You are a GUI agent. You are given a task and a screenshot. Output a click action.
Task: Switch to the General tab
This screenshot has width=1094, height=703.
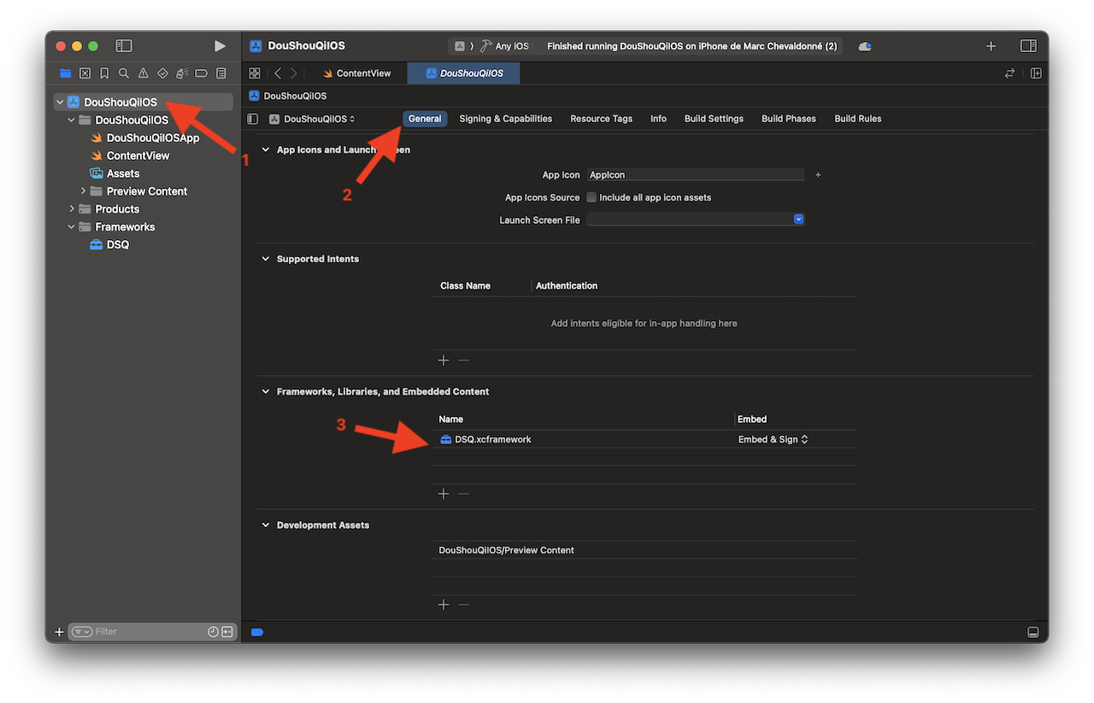click(425, 119)
